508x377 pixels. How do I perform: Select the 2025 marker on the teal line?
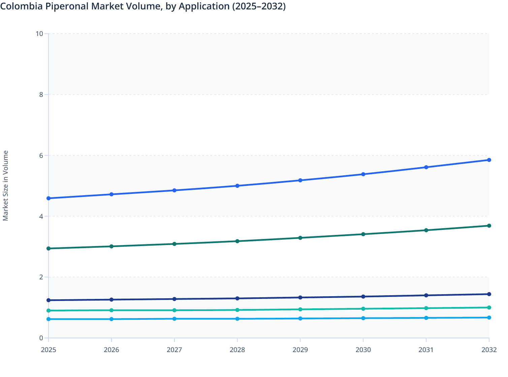[49, 310]
